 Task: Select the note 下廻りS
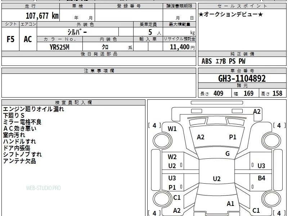coord(14,116)
